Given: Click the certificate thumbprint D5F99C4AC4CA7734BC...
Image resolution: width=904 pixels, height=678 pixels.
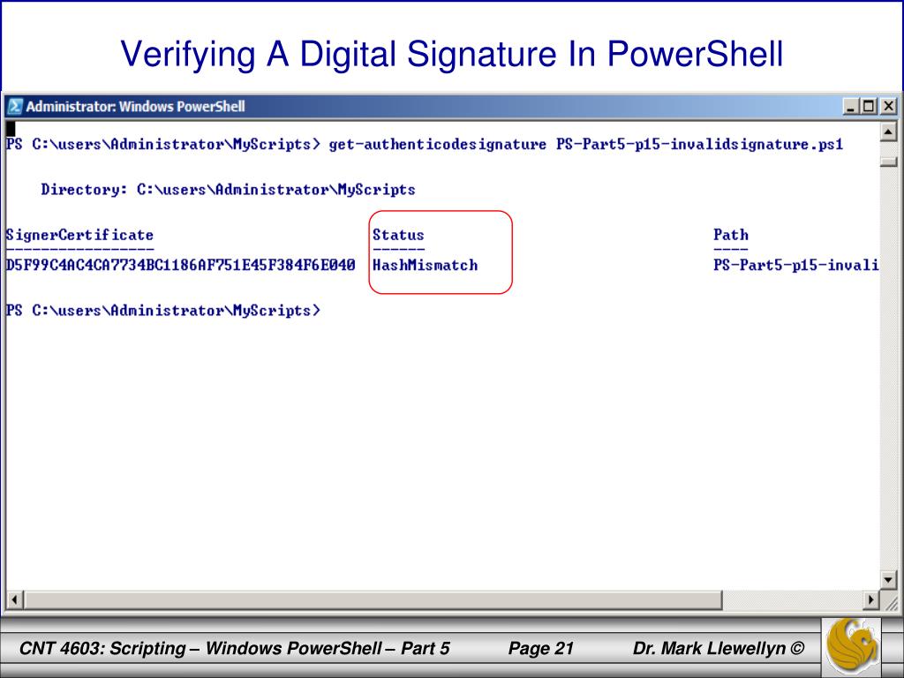Looking at the screenshot, I should [x=180, y=265].
